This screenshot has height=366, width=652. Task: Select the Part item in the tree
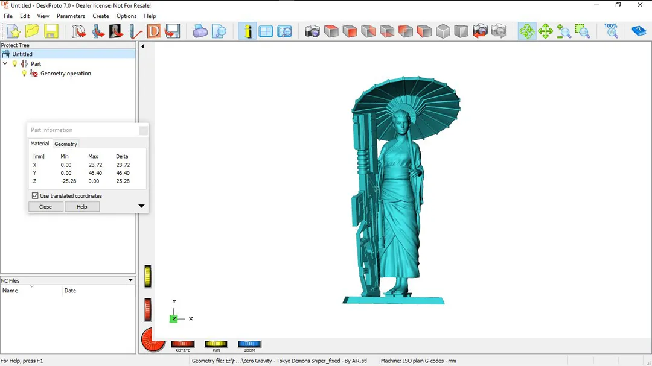(x=36, y=63)
